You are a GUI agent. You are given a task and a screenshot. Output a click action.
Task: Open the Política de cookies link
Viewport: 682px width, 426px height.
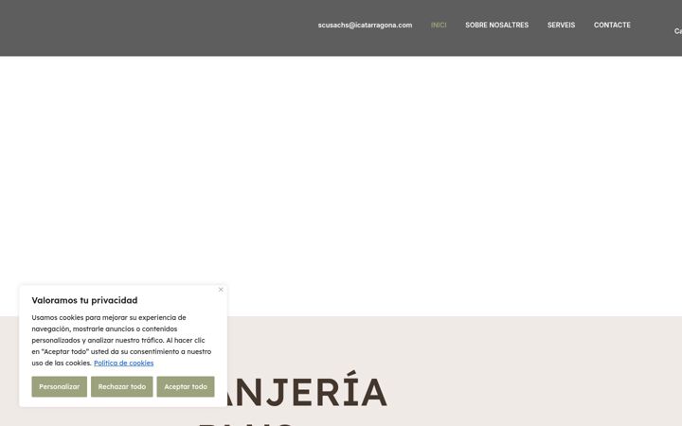pos(123,363)
